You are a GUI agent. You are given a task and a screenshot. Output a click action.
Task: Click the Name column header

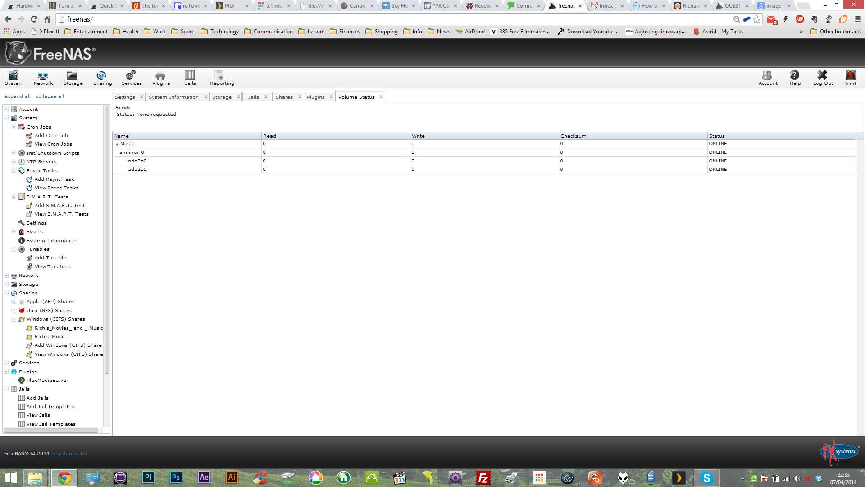pyautogui.click(x=187, y=136)
